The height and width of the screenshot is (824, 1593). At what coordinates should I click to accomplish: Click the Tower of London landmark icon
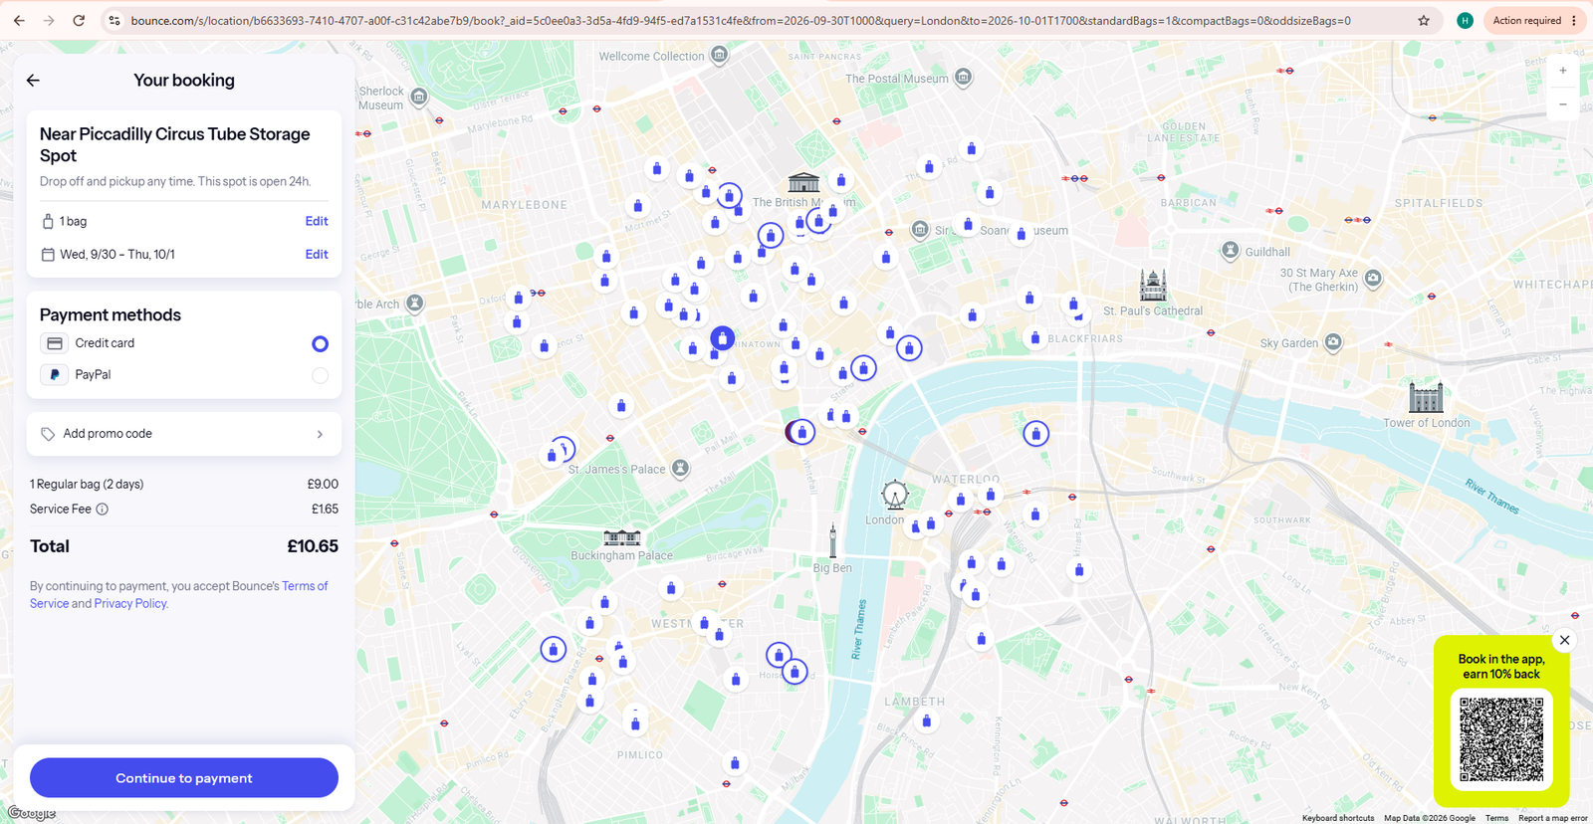(1426, 398)
